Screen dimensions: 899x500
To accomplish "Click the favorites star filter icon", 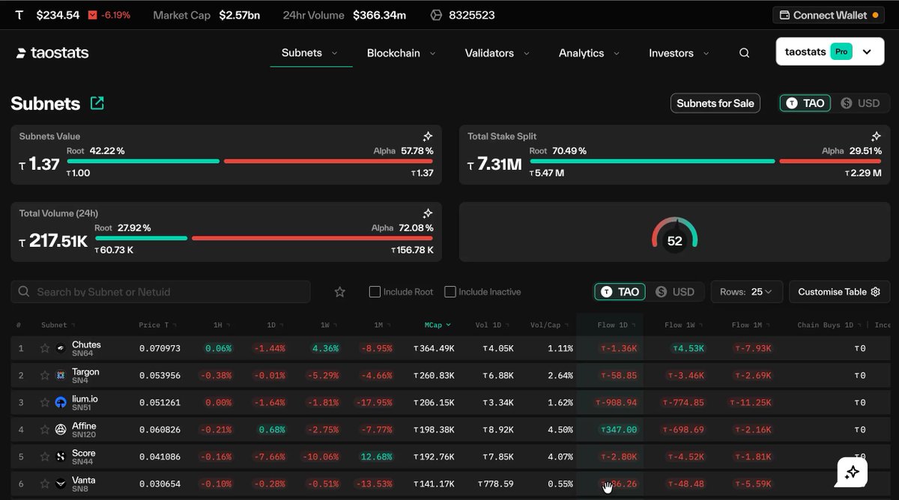I will pyautogui.click(x=340, y=292).
